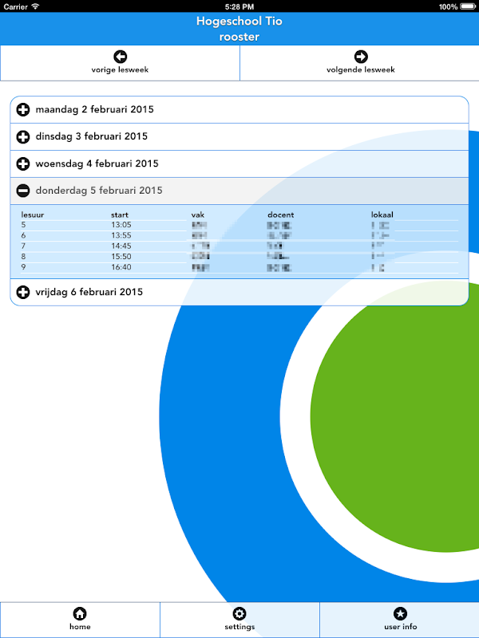Click lesuur number 5

pyautogui.click(x=23, y=225)
